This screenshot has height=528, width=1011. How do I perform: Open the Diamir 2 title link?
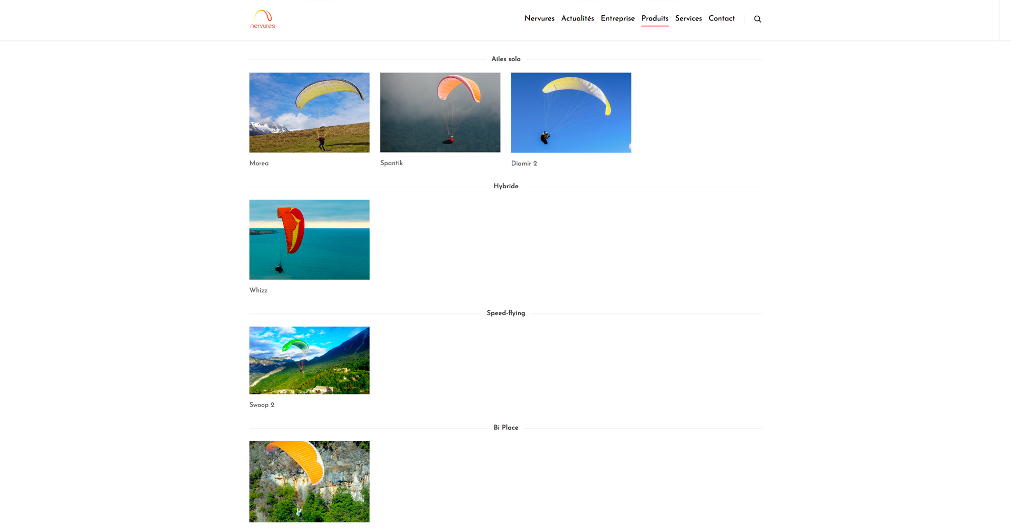tap(523, 164)
